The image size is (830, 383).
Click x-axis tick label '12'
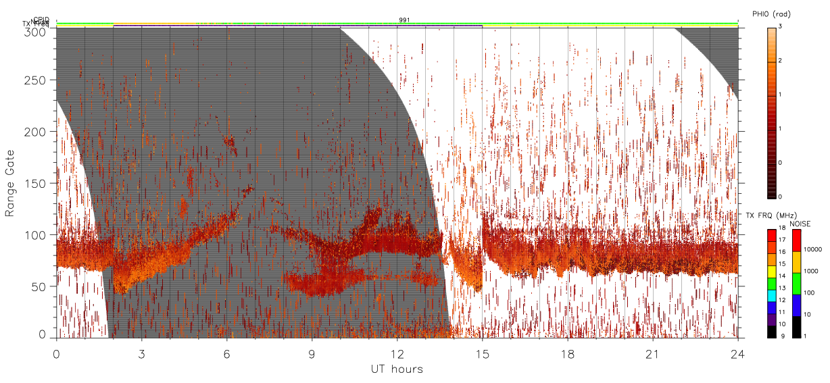click(x=397, y=354)
